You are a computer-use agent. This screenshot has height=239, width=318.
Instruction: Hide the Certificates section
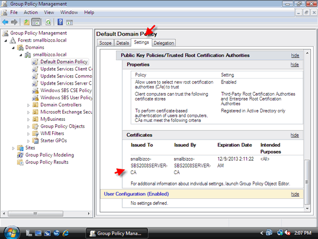point(294,135)
